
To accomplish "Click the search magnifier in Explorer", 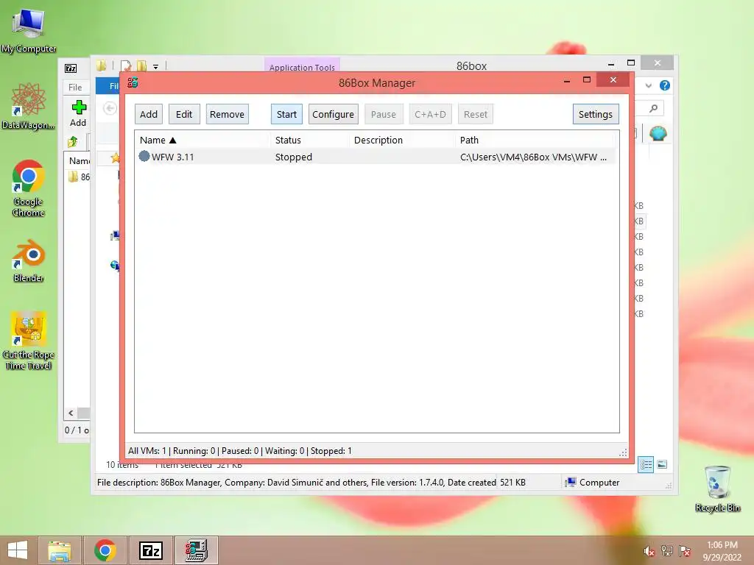I will click(653, 109).
